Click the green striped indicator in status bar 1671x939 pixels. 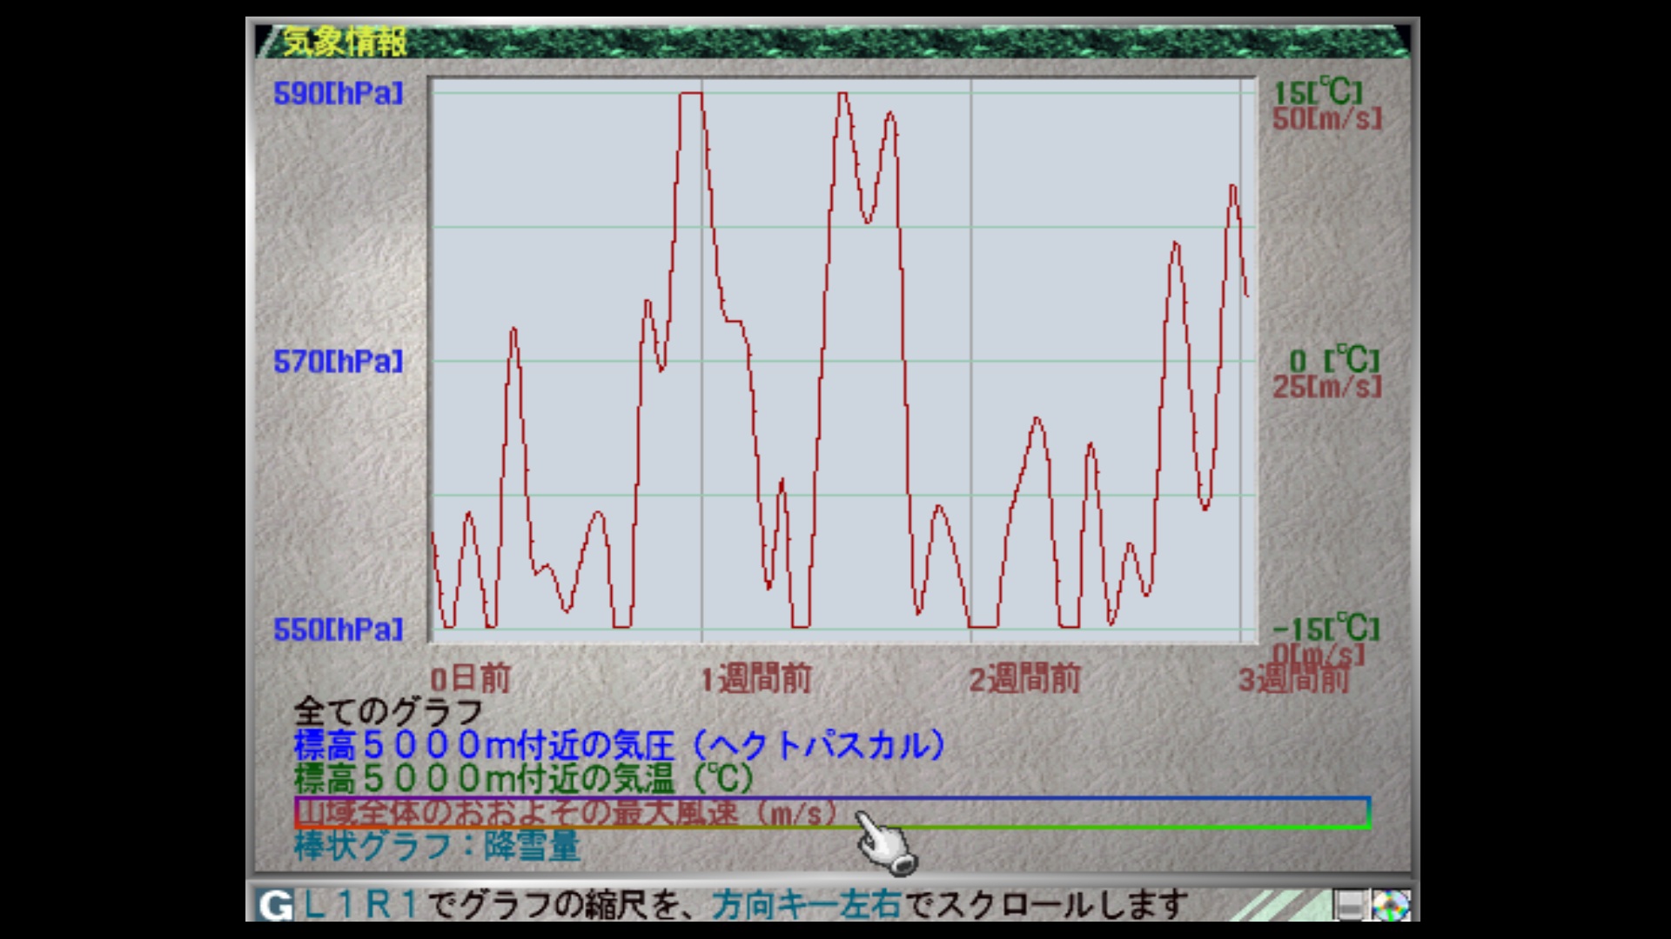[x=1279, y=905]
